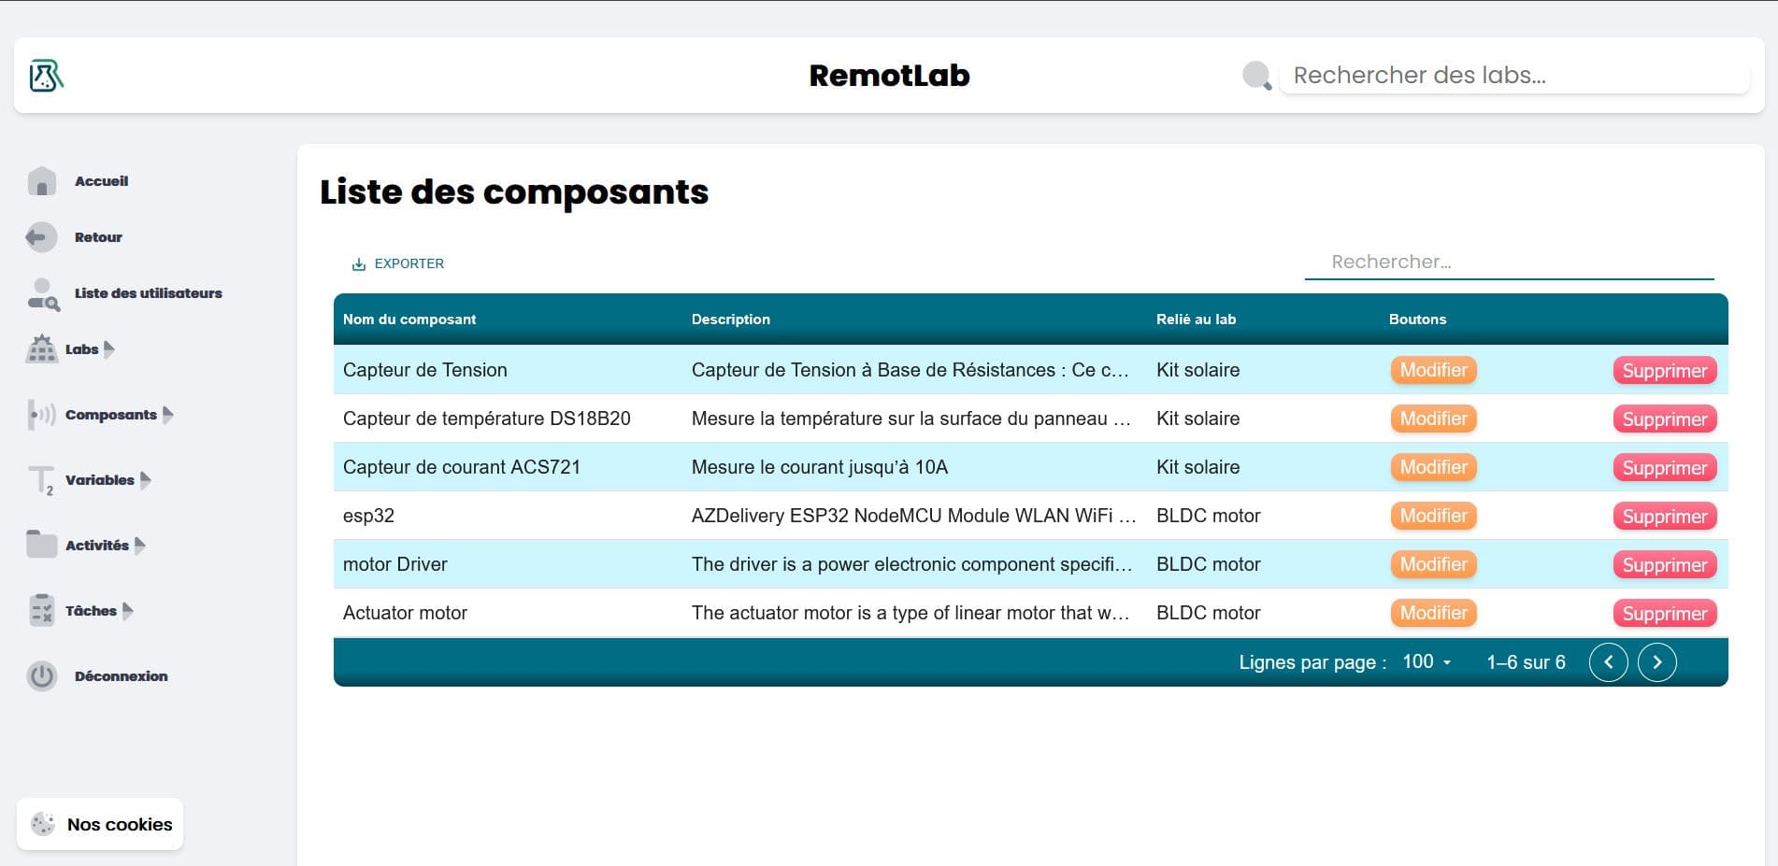Modifier the Capteur de Tension row
This screenshot has width=1778, height=866.
1433,370
